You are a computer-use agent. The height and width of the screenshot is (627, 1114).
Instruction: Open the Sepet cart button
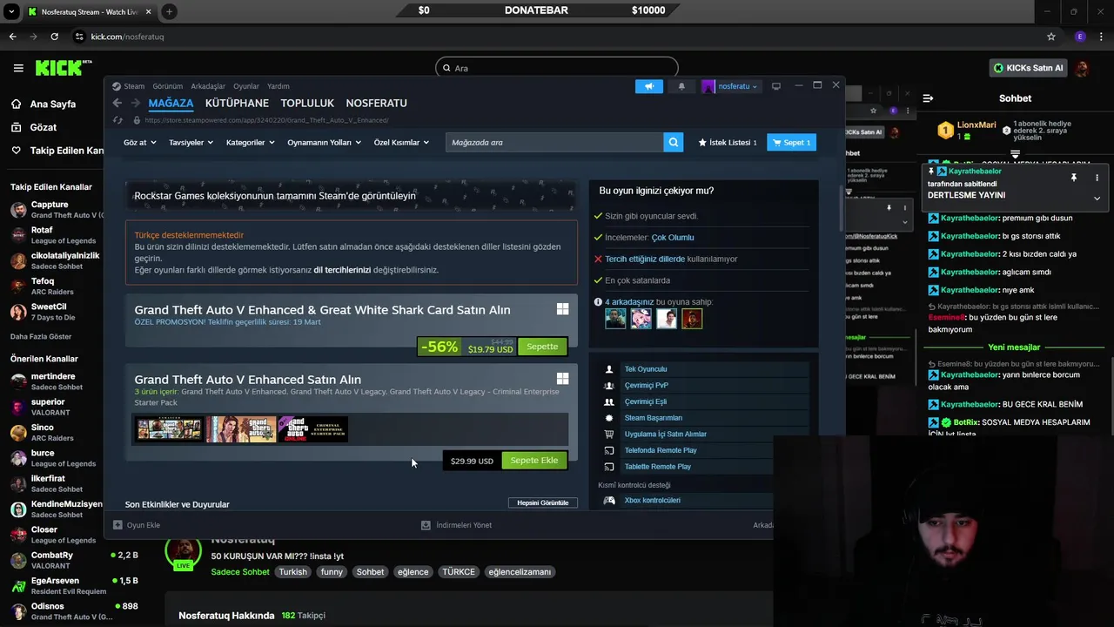pos(791,142)
